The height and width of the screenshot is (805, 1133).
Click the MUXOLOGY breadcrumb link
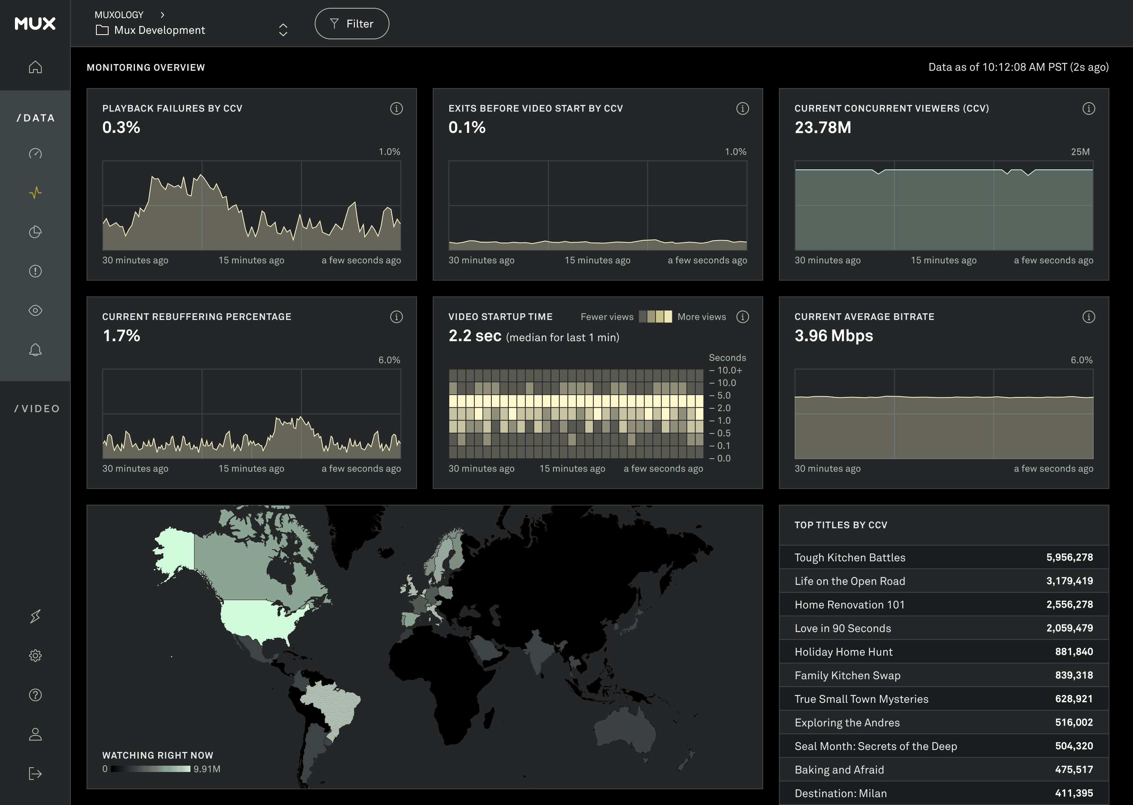tap(119, 14)
